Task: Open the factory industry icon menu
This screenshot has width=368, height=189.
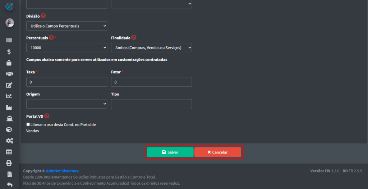Action: (9, 107)
